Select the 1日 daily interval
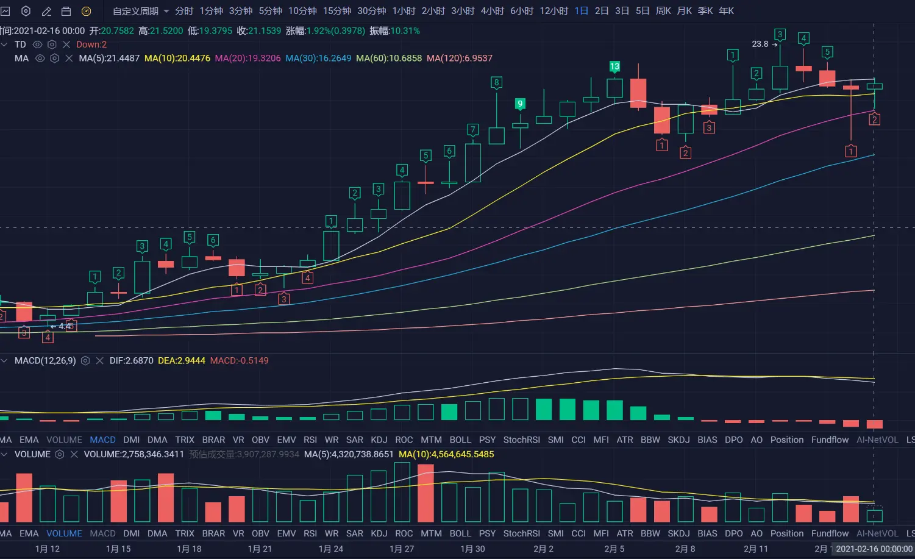915x559 pixels. (x=582, y=11)
